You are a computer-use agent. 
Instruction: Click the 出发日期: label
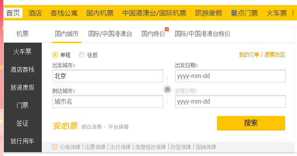(x=186, y=65)
